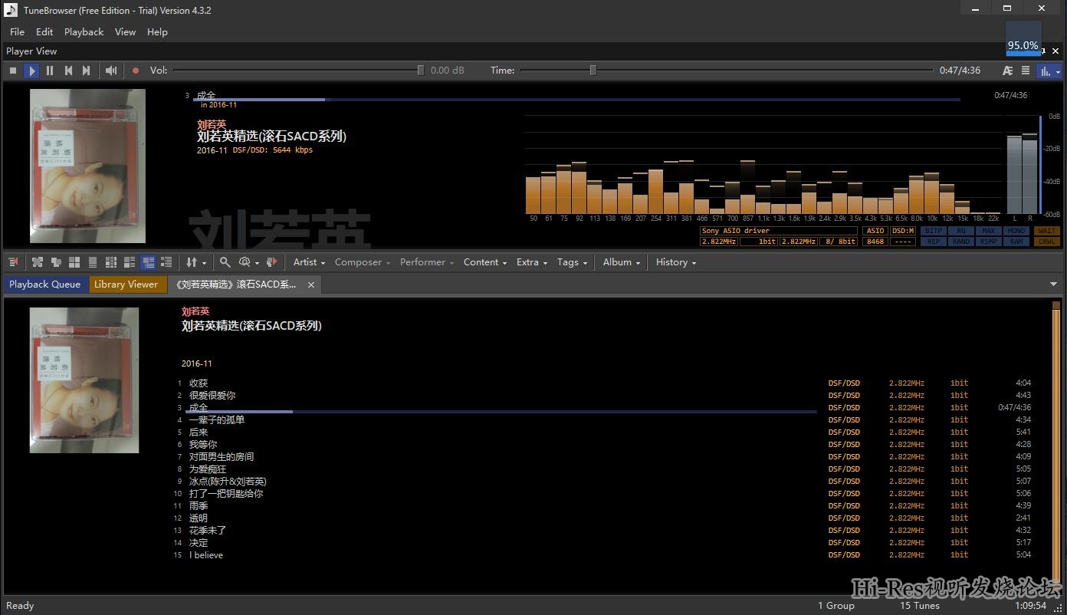Select track 15 I believe
This screenshot has width=1067, height=615.
click(206, 555)
